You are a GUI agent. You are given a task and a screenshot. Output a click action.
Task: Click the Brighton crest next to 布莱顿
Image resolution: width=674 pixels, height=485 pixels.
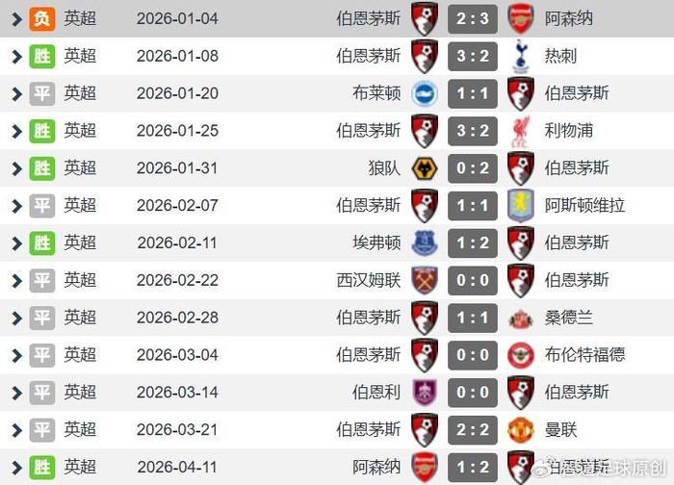click(425, 93)
